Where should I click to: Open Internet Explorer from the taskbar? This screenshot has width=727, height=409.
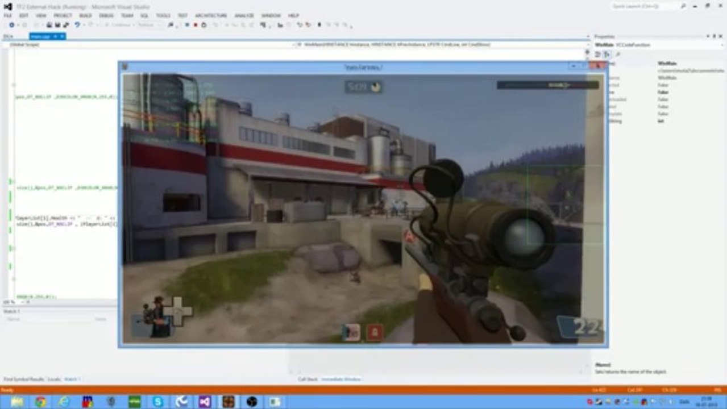(64, 402)
